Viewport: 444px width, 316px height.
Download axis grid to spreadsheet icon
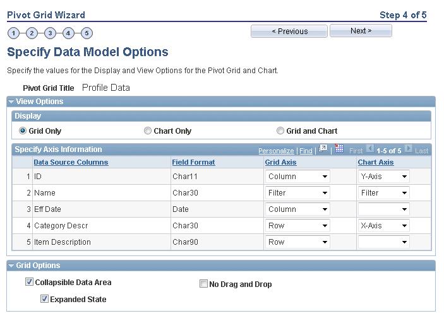pos(339,148)
